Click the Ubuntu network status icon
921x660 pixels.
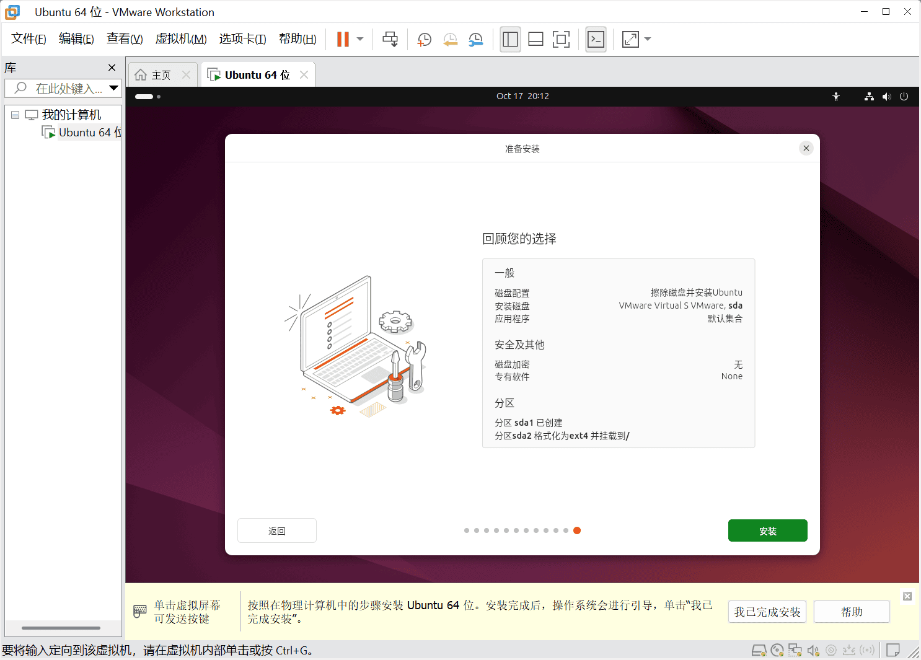(869, 97)
